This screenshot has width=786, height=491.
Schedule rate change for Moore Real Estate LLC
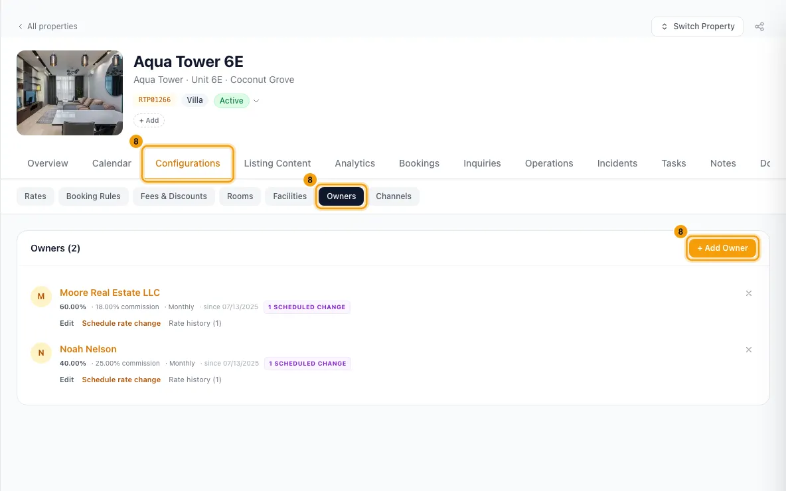[121, 323]
